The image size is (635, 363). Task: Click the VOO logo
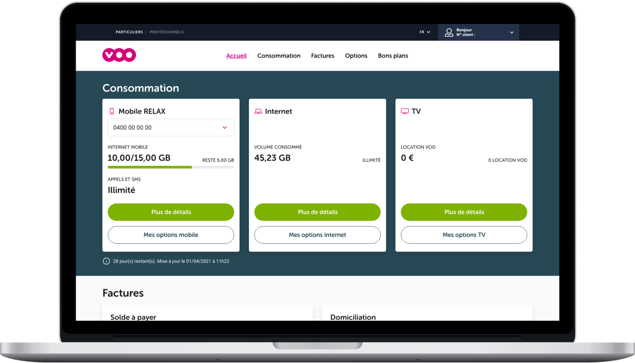pos(119,55)
